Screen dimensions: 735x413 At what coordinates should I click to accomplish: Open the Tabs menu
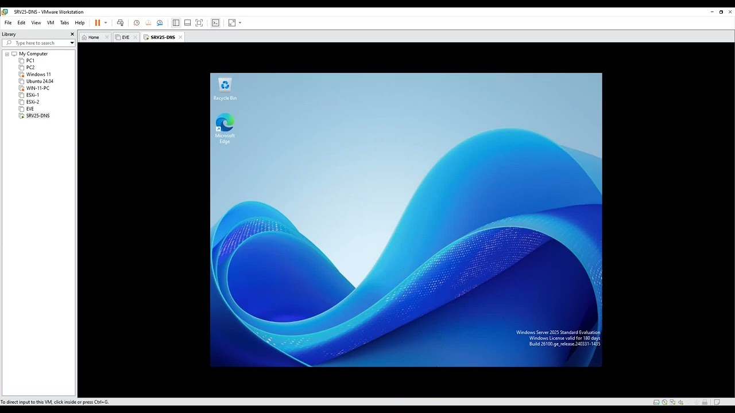point(64,23)
